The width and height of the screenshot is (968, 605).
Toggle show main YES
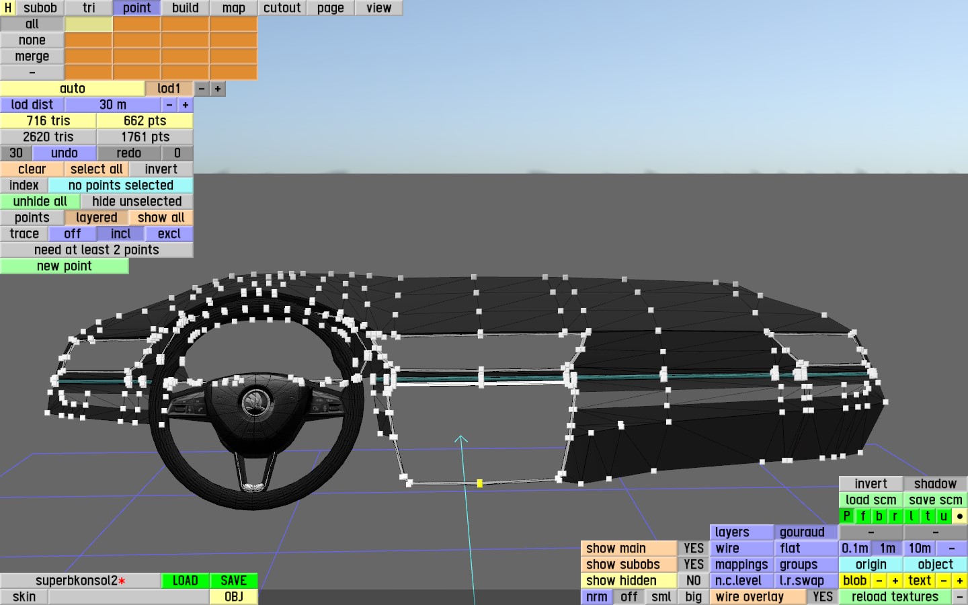tap(694, 549)
